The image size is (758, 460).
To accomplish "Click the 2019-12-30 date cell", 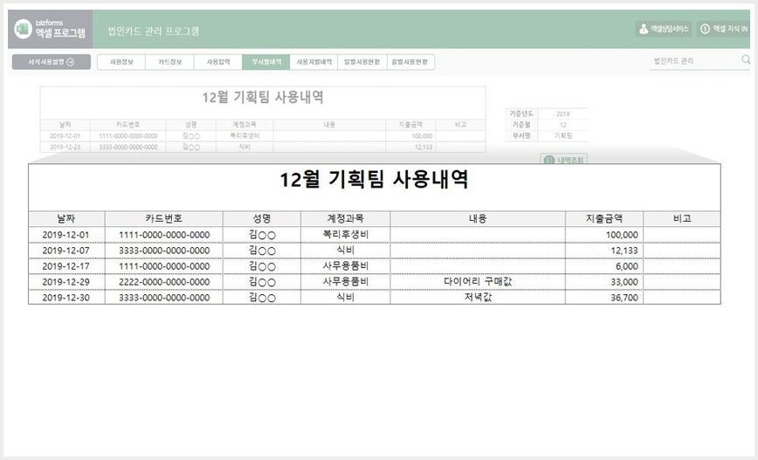I will (66, 298).
